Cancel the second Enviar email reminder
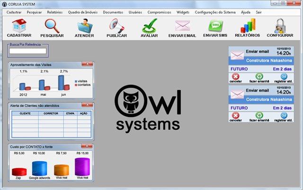Screen dimensions: 303x190 click(x=236, y=117)
